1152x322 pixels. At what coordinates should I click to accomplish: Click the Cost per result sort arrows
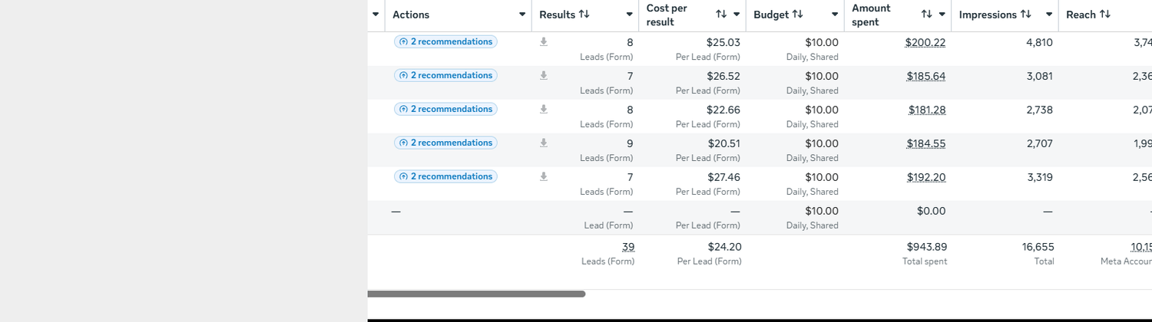720,15
